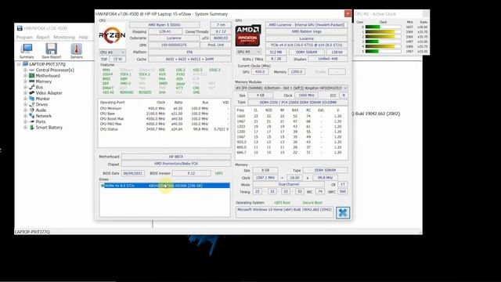
Task: Click the Memory module icon in tree
Action: coord(31,81)
